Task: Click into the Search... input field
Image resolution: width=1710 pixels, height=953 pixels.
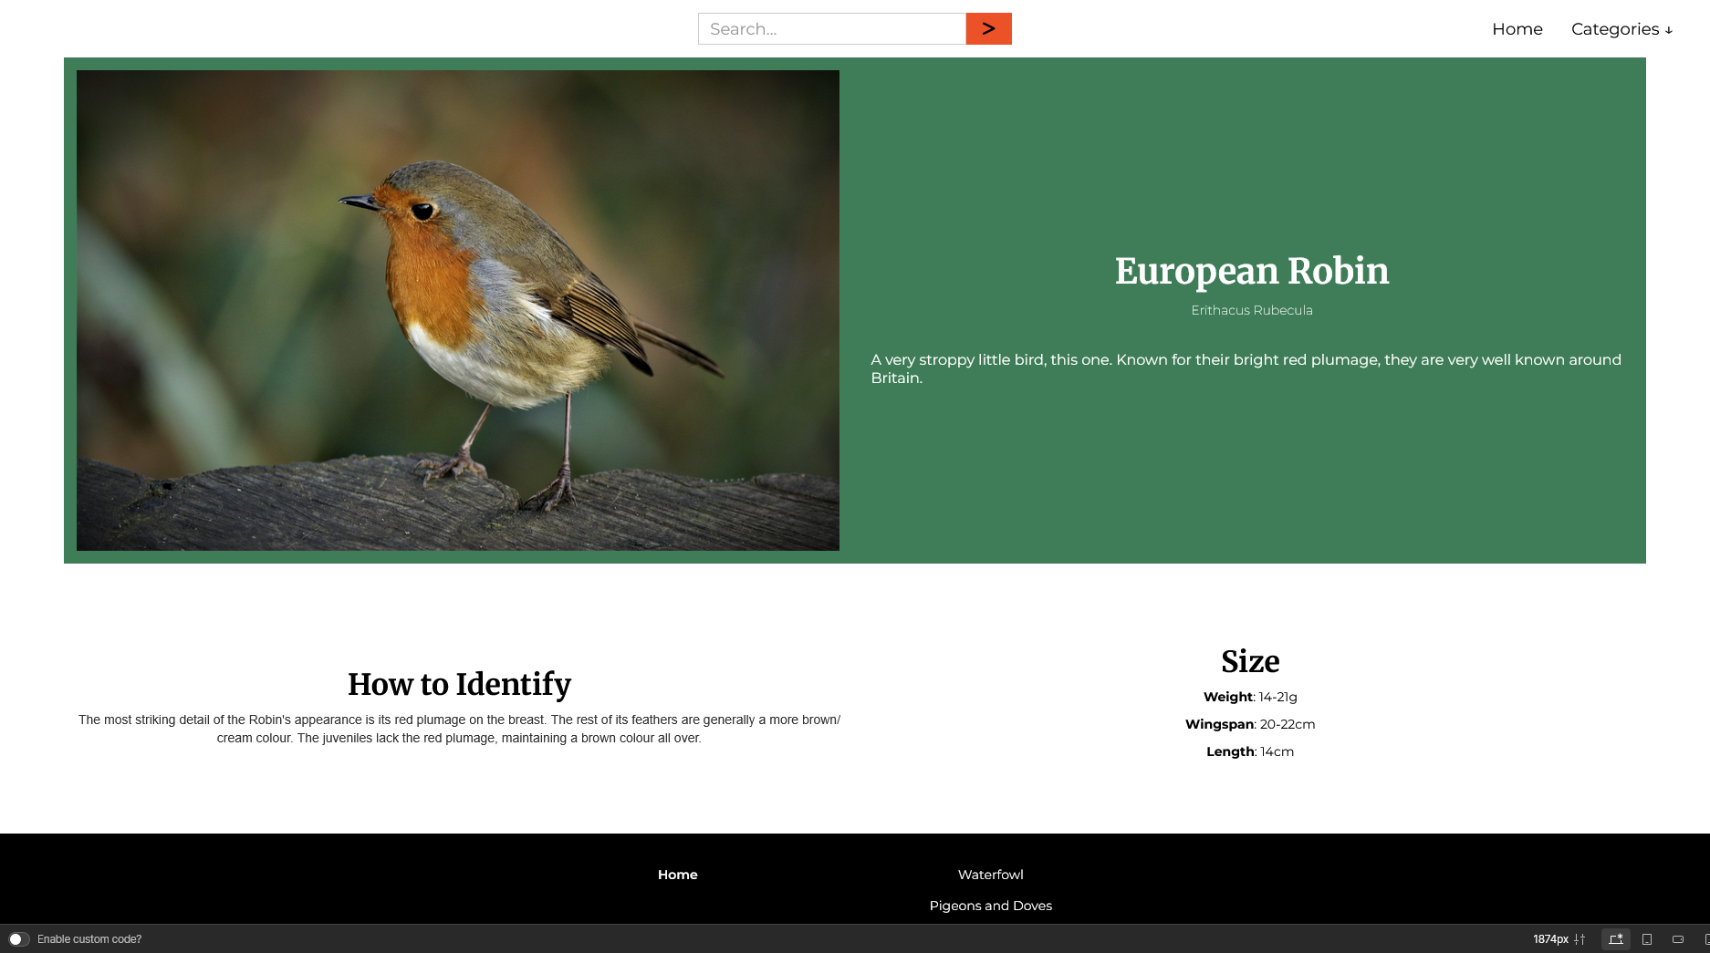Action: click(832, 29)
